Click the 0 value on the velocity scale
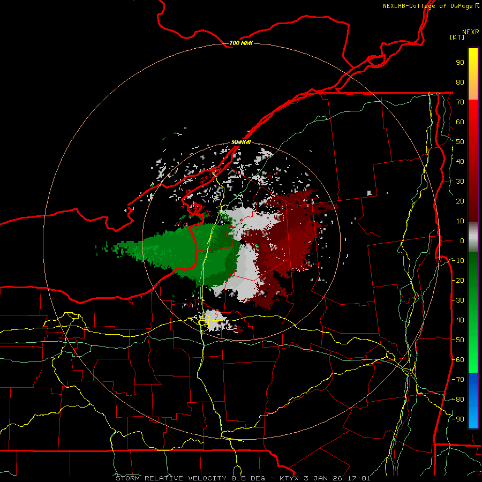482x482 pixels. click(x=462, y=240)
